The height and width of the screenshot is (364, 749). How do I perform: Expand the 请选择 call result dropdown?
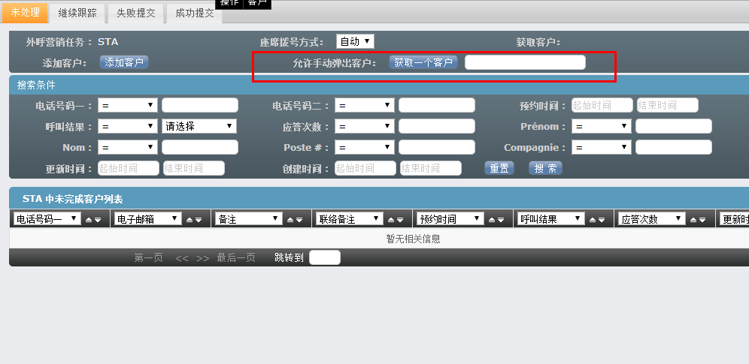(x=199, y=126)
